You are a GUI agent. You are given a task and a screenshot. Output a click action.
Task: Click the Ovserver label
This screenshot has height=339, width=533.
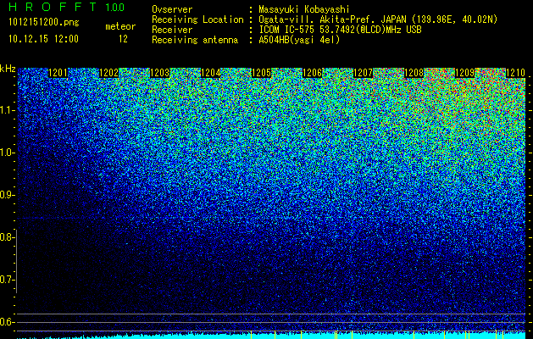(x=172, y=9)
